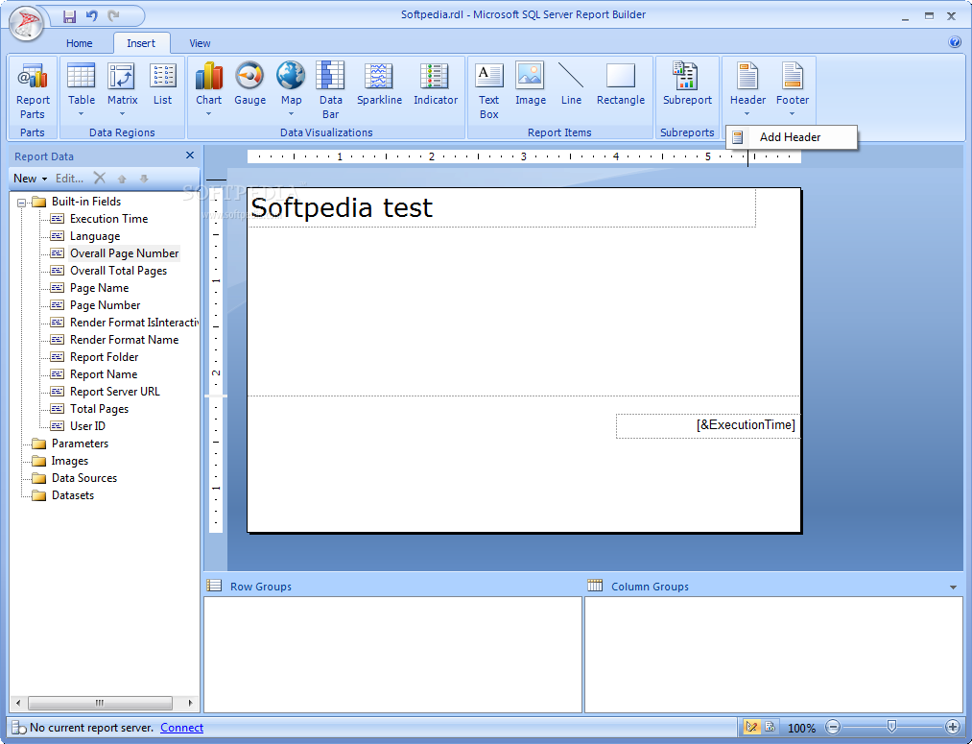Insert a Line report item
The width and height of the screenshot is (972, 744).
(x=571, y=84)
